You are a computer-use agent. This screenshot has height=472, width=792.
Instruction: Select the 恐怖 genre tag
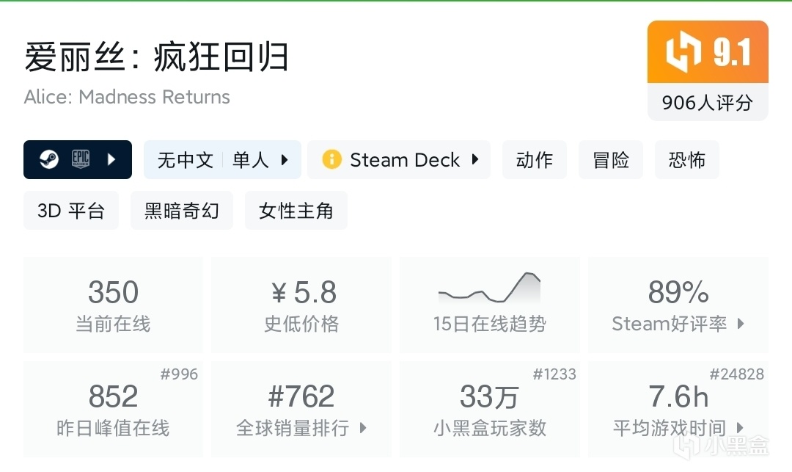tap(686, 159)
